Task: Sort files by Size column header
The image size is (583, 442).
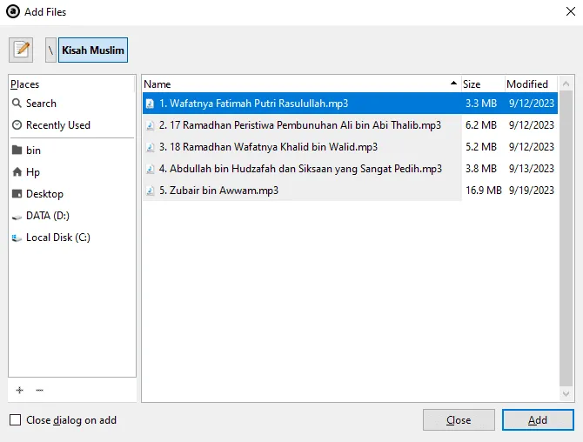Action: pos(483,84)
